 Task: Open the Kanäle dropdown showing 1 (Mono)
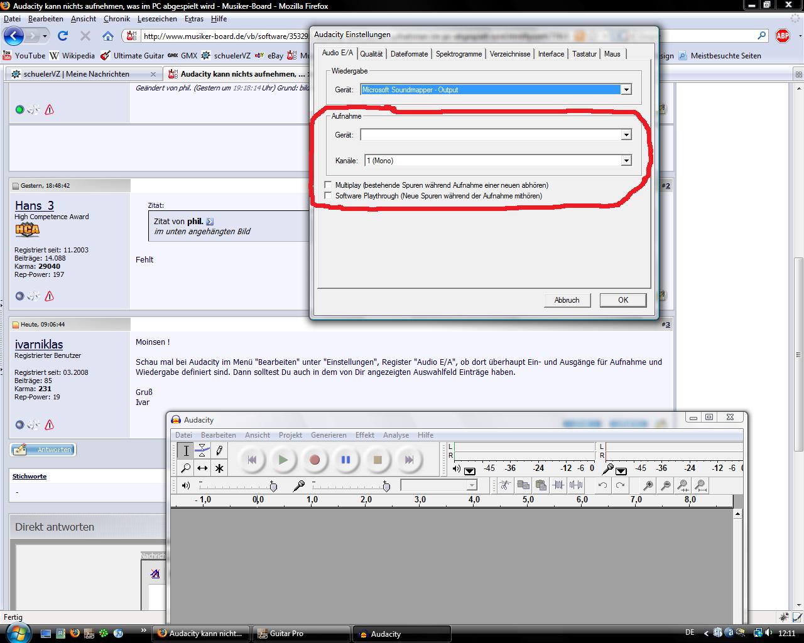coord(626,161)
